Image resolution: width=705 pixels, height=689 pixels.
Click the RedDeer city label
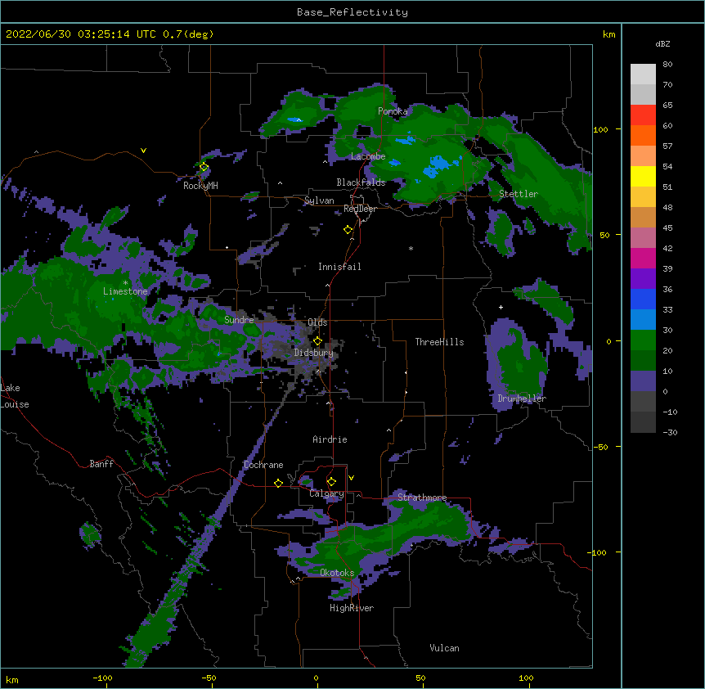[360, 209]
